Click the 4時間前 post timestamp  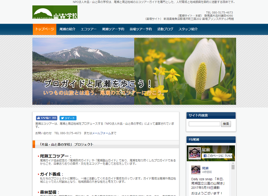tap(207, 172)
